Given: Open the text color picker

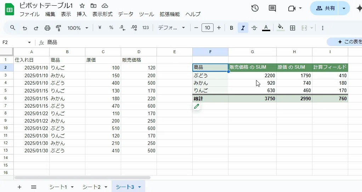Looking at the screenshot, I should pos(266,28).
